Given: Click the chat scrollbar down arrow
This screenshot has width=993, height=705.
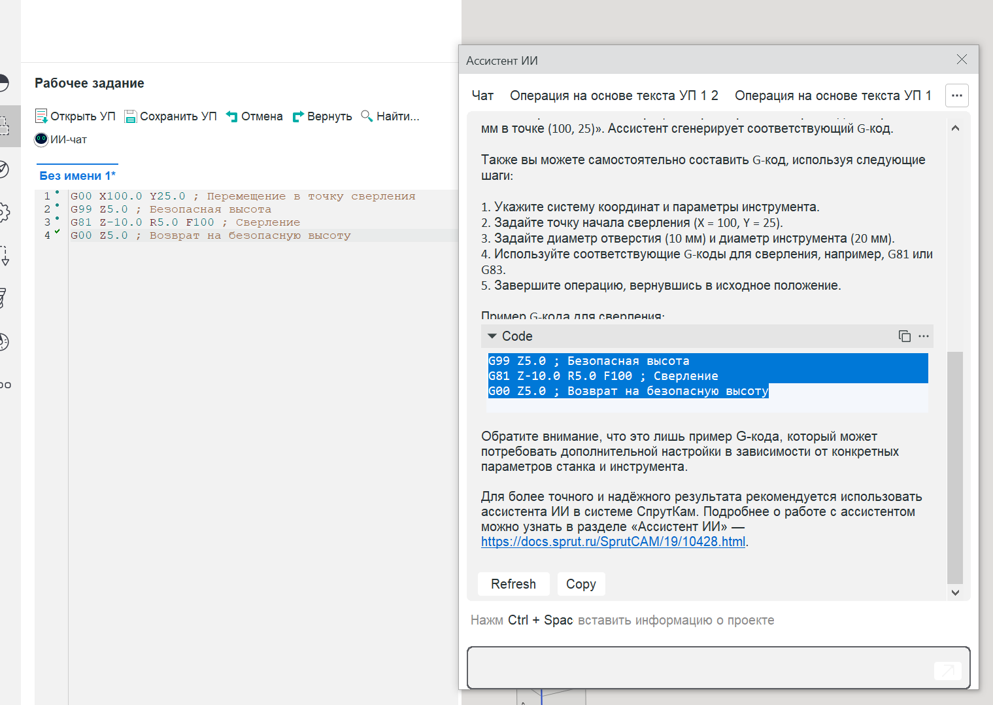Looking at the screenshot, I should click(955, 593).
